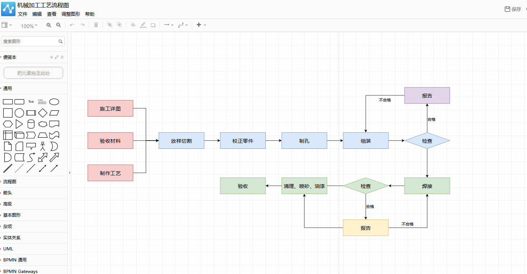Choose the stick figure actor shape

point(43,146)
